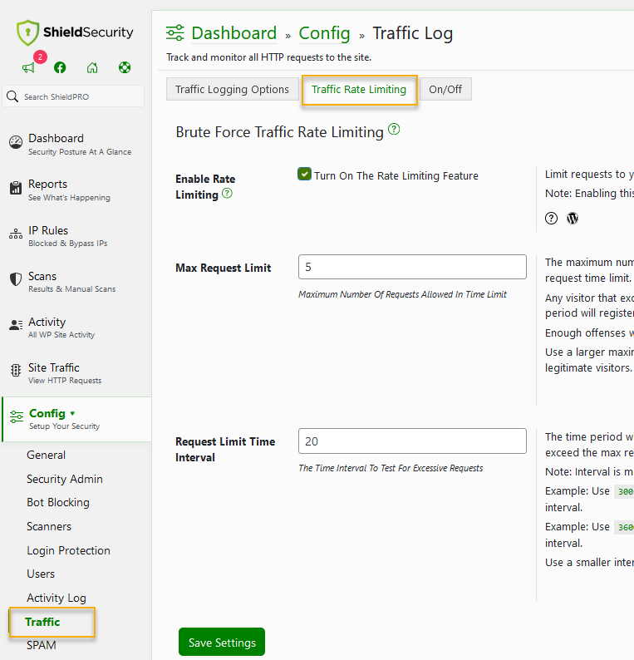
Task: Click the Config sliders icon in sidebar
Action: pos(17,416)
